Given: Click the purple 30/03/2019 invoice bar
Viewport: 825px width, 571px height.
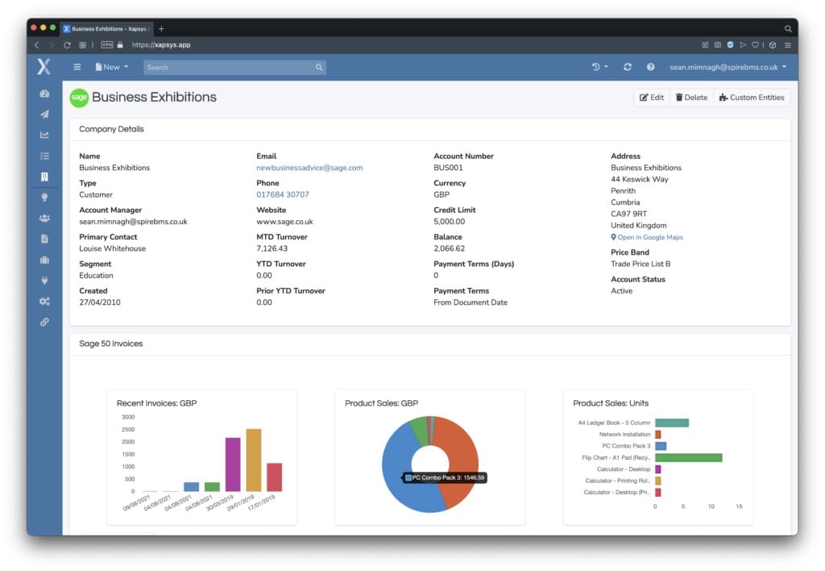Looking at the screenshot, I should [x=233, y=465].
